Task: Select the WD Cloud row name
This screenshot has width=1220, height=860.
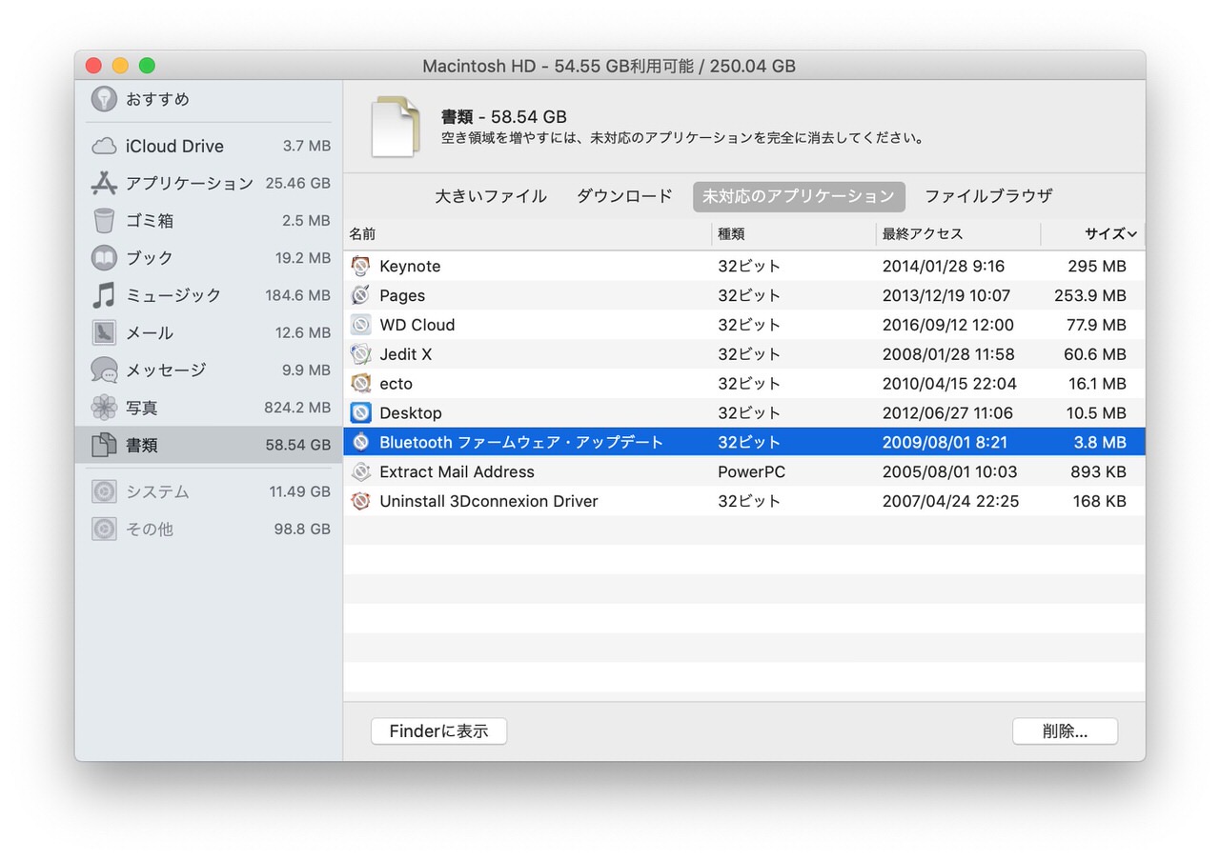Action: (x=417, y=325)
